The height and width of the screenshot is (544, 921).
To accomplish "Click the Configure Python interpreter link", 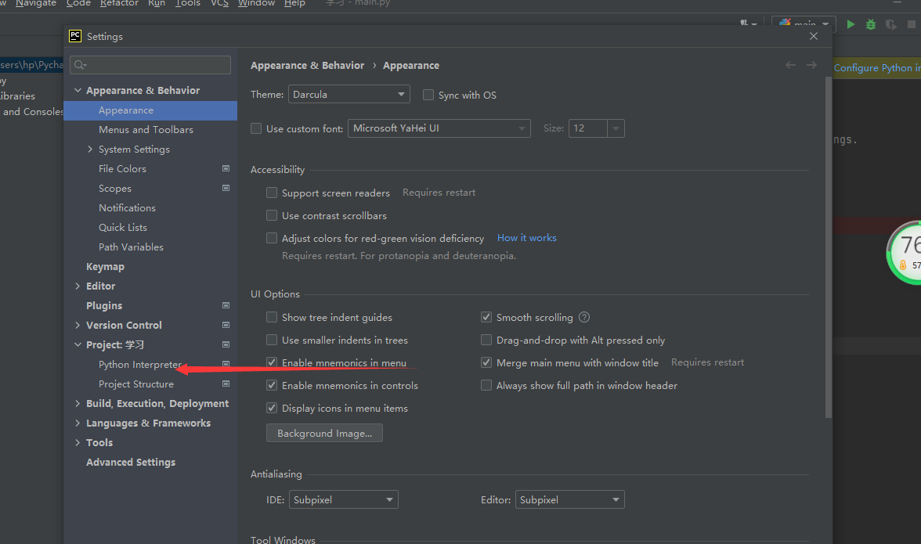I will click(877, 68).
